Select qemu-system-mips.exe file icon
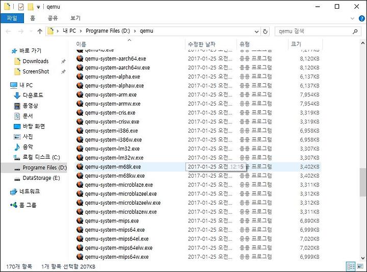 80,220
